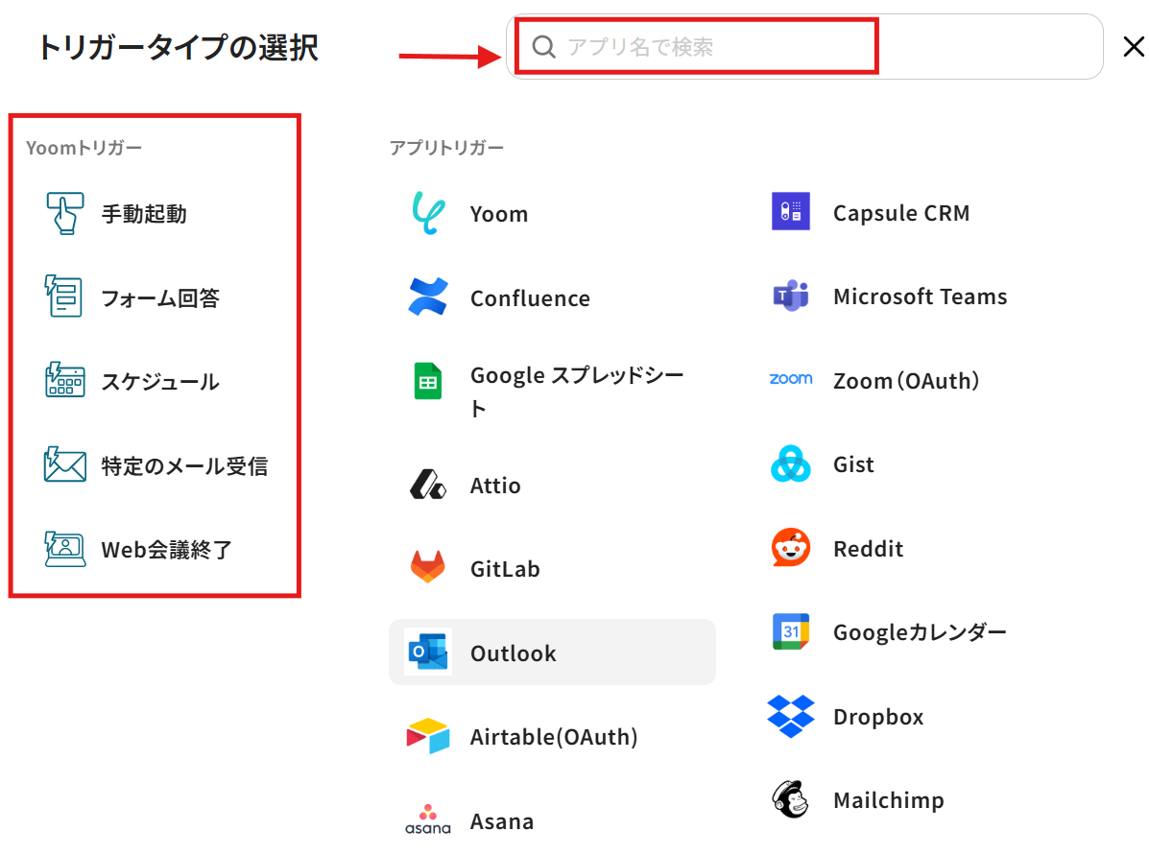Select the Attio app name text
Viewport: 1149px width, 855px height.
tap(495, 485)
